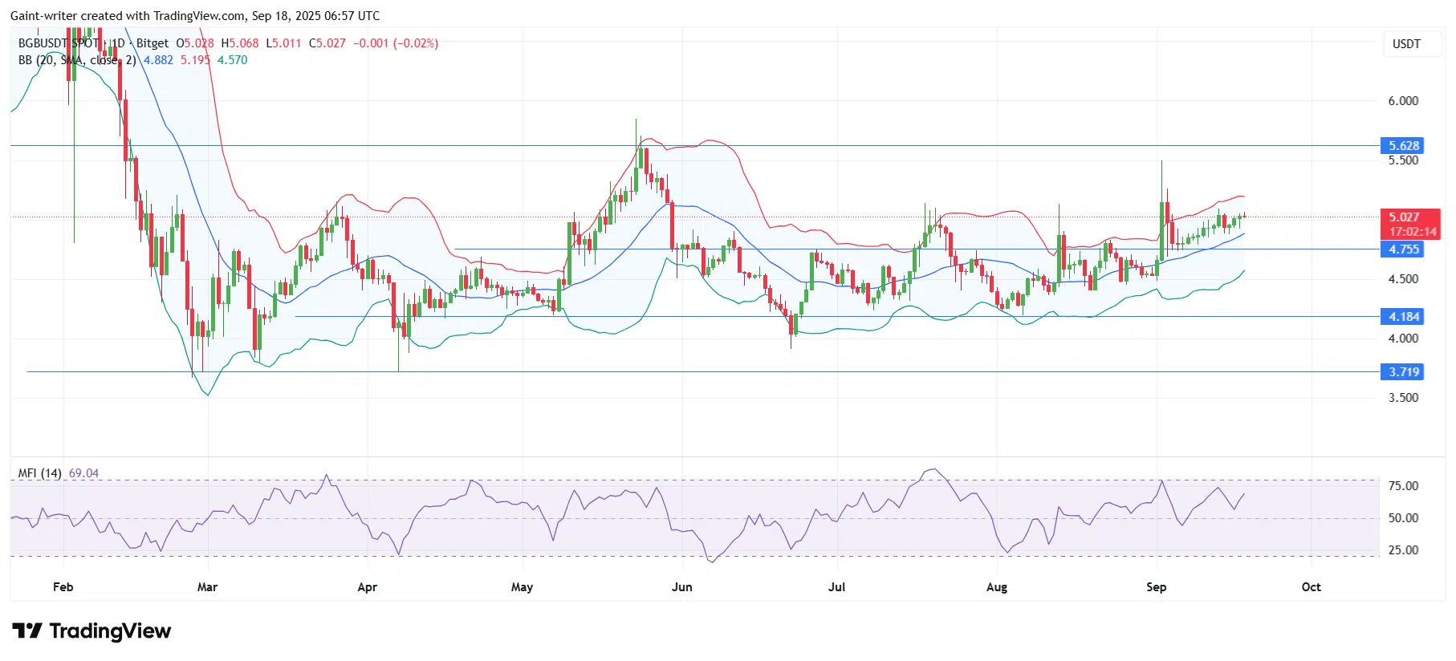Viewport: 1456px width, 661px height.
Task: Click the 6.000 price axis value
Action: [1403, 101]
